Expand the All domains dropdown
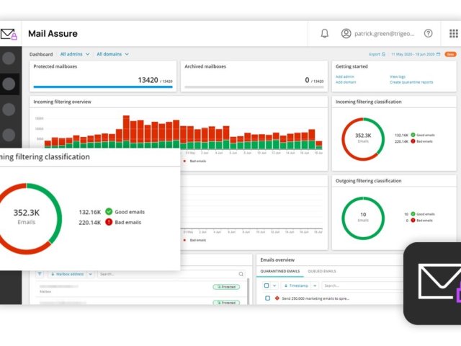The image size is (461, 346). [x=112, y=54]
